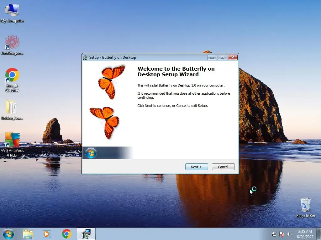Open Chrome from the taskbar
321x240 pixels.
point(66,234)
